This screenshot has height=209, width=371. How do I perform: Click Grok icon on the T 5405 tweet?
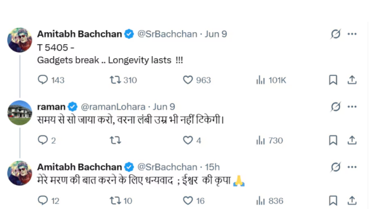336,34
